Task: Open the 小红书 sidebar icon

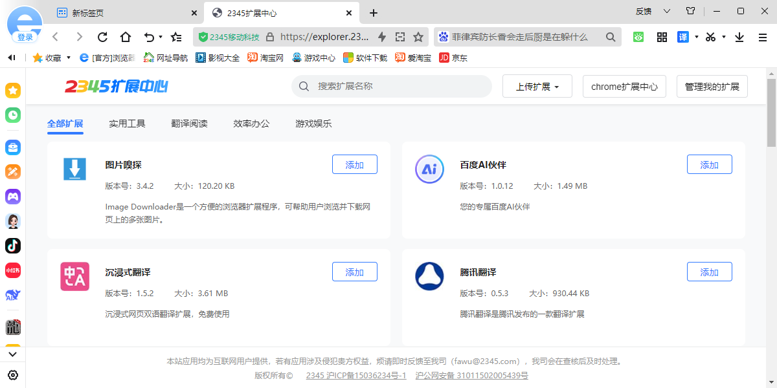Action: click(x=13, y=270)
